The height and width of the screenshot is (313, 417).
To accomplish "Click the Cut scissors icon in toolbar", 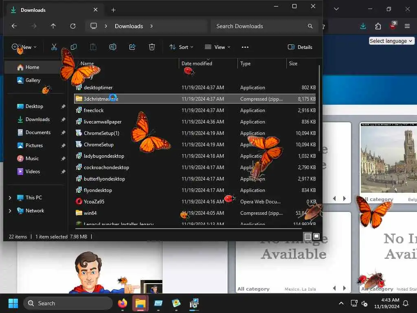I will [x=54, y=47].
